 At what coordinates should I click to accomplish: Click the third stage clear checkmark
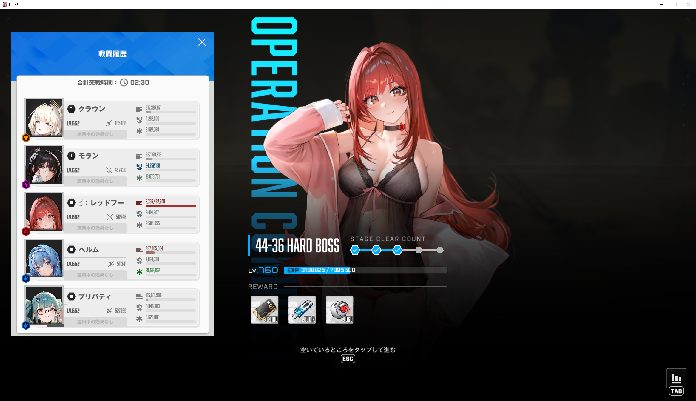click(x=397, y=250)
